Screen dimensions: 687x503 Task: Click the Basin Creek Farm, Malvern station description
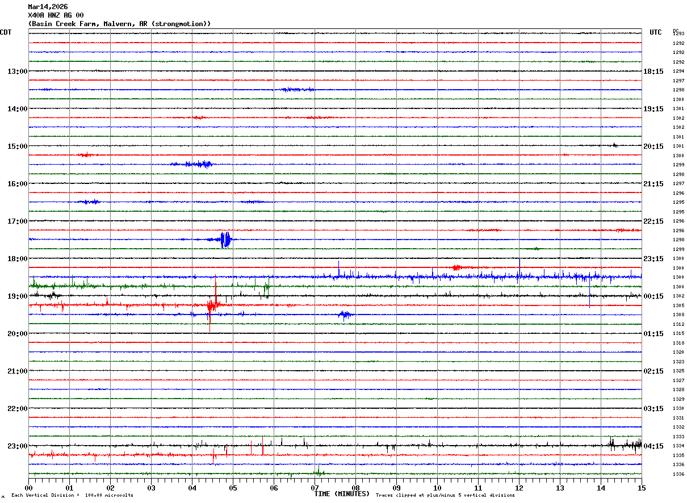(119, 24)
